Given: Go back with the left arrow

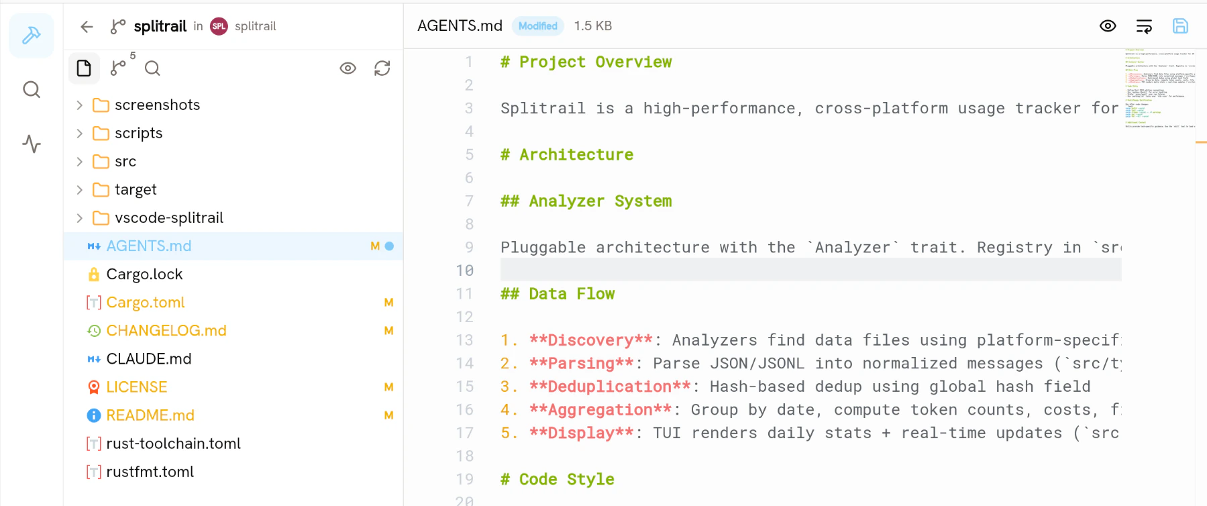Looking at the screenshot, I should point(87,26).
